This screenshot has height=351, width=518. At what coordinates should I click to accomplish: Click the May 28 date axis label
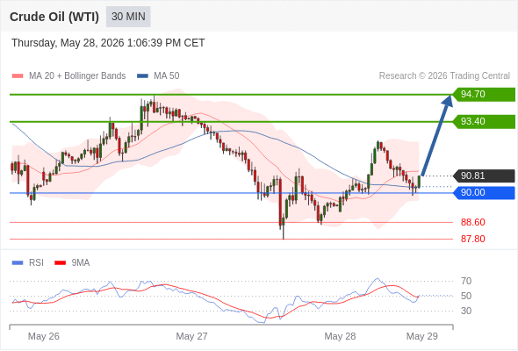click(340, 336)
